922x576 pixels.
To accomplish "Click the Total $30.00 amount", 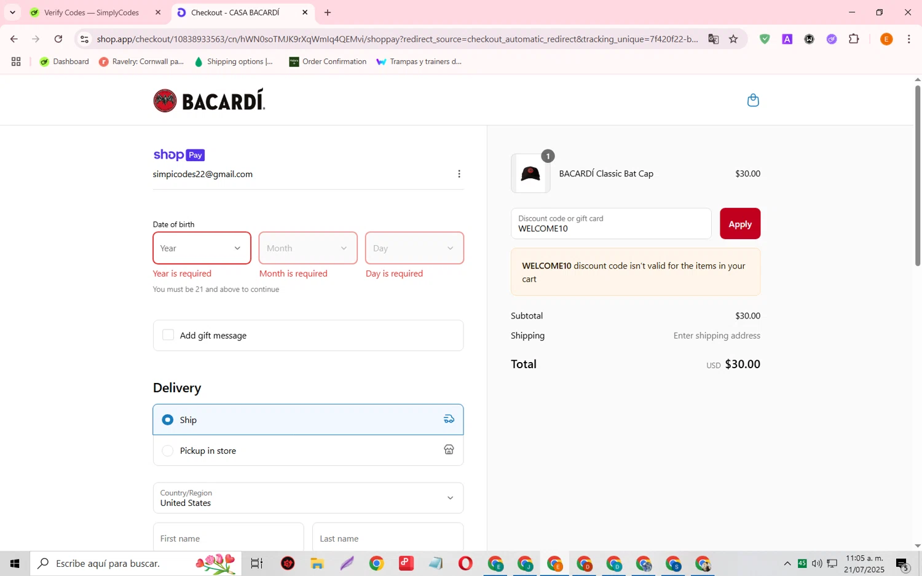I will pos(743,364).
